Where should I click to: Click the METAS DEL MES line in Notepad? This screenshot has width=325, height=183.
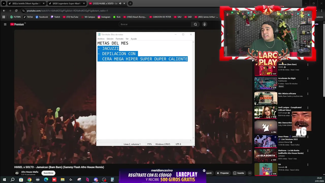pyautogui.click(x=113, y=43)
